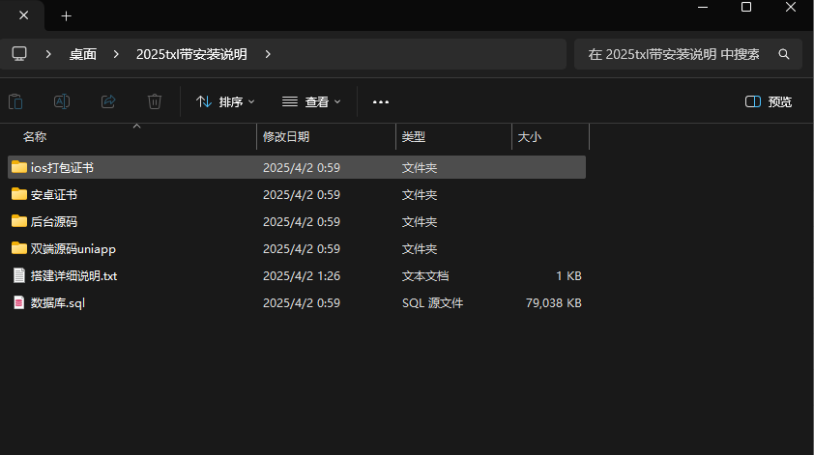814x455 pixels.
Task: Click the Paste clipboard icon in toolbar
Action: [x=15, y=101]
